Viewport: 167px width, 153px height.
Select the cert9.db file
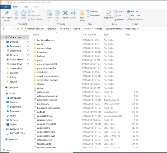41,112
